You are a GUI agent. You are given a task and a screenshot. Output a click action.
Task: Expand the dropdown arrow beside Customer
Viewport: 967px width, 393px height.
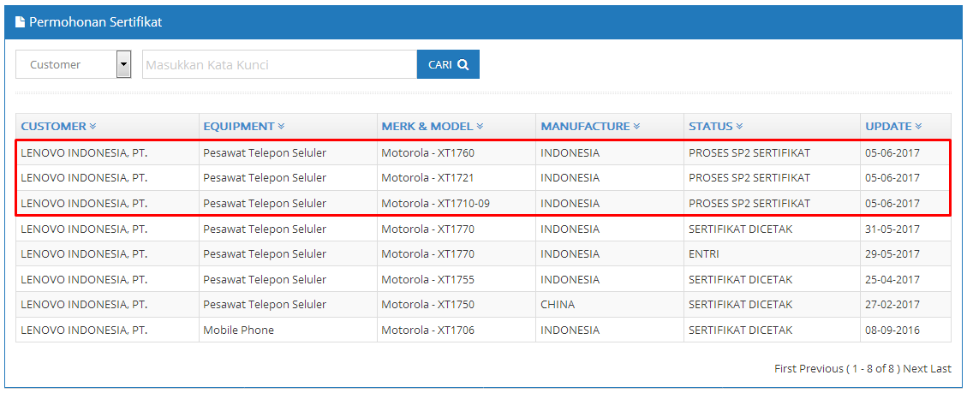124,64
